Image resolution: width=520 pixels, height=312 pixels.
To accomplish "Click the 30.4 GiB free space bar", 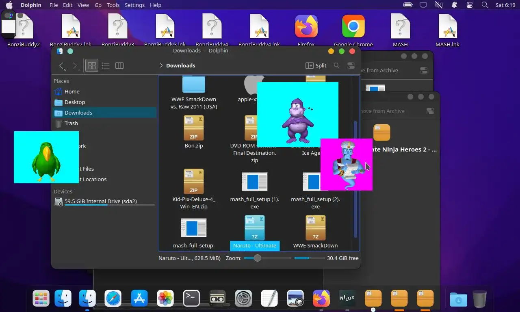I will point(310,258).
